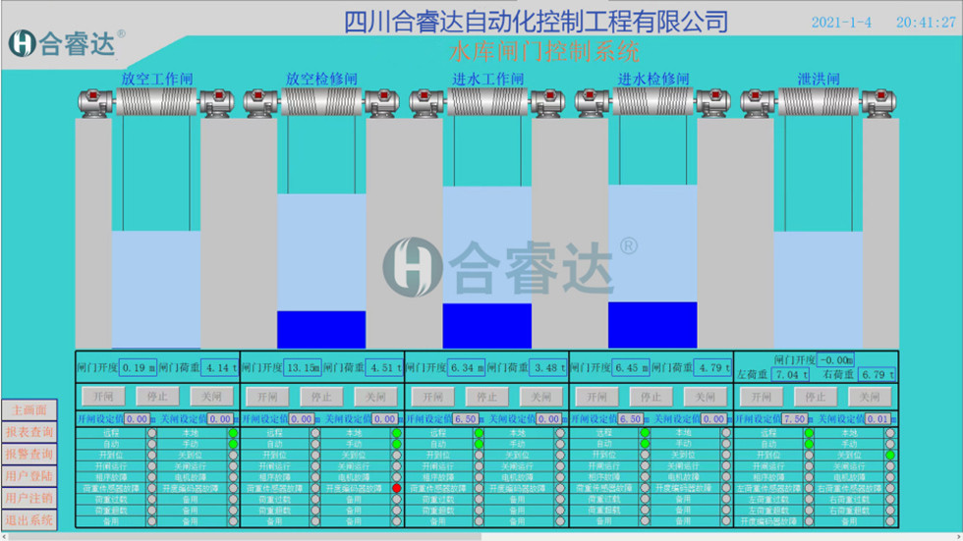Click the right hoist motor of 泄洪闸
This screenshot has width=963, height=541.
pyautogui.click(x=878, y=102)
